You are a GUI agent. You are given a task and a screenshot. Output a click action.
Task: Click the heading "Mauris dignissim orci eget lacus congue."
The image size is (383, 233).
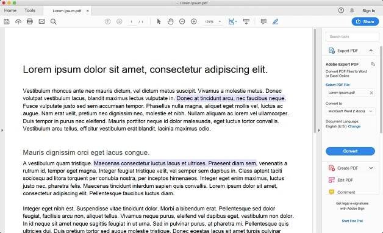click(86, 152)
